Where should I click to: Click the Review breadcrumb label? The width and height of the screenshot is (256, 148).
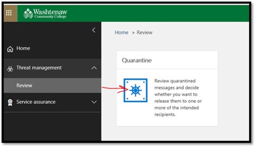click(145, 33)
